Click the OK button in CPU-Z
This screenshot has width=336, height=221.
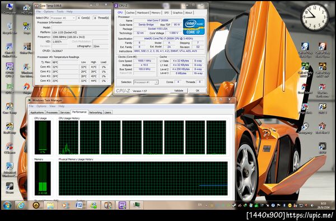tap(197, 91)
